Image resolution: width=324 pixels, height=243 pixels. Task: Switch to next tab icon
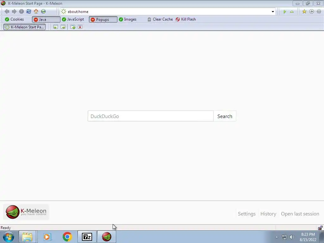click(63, 27)
